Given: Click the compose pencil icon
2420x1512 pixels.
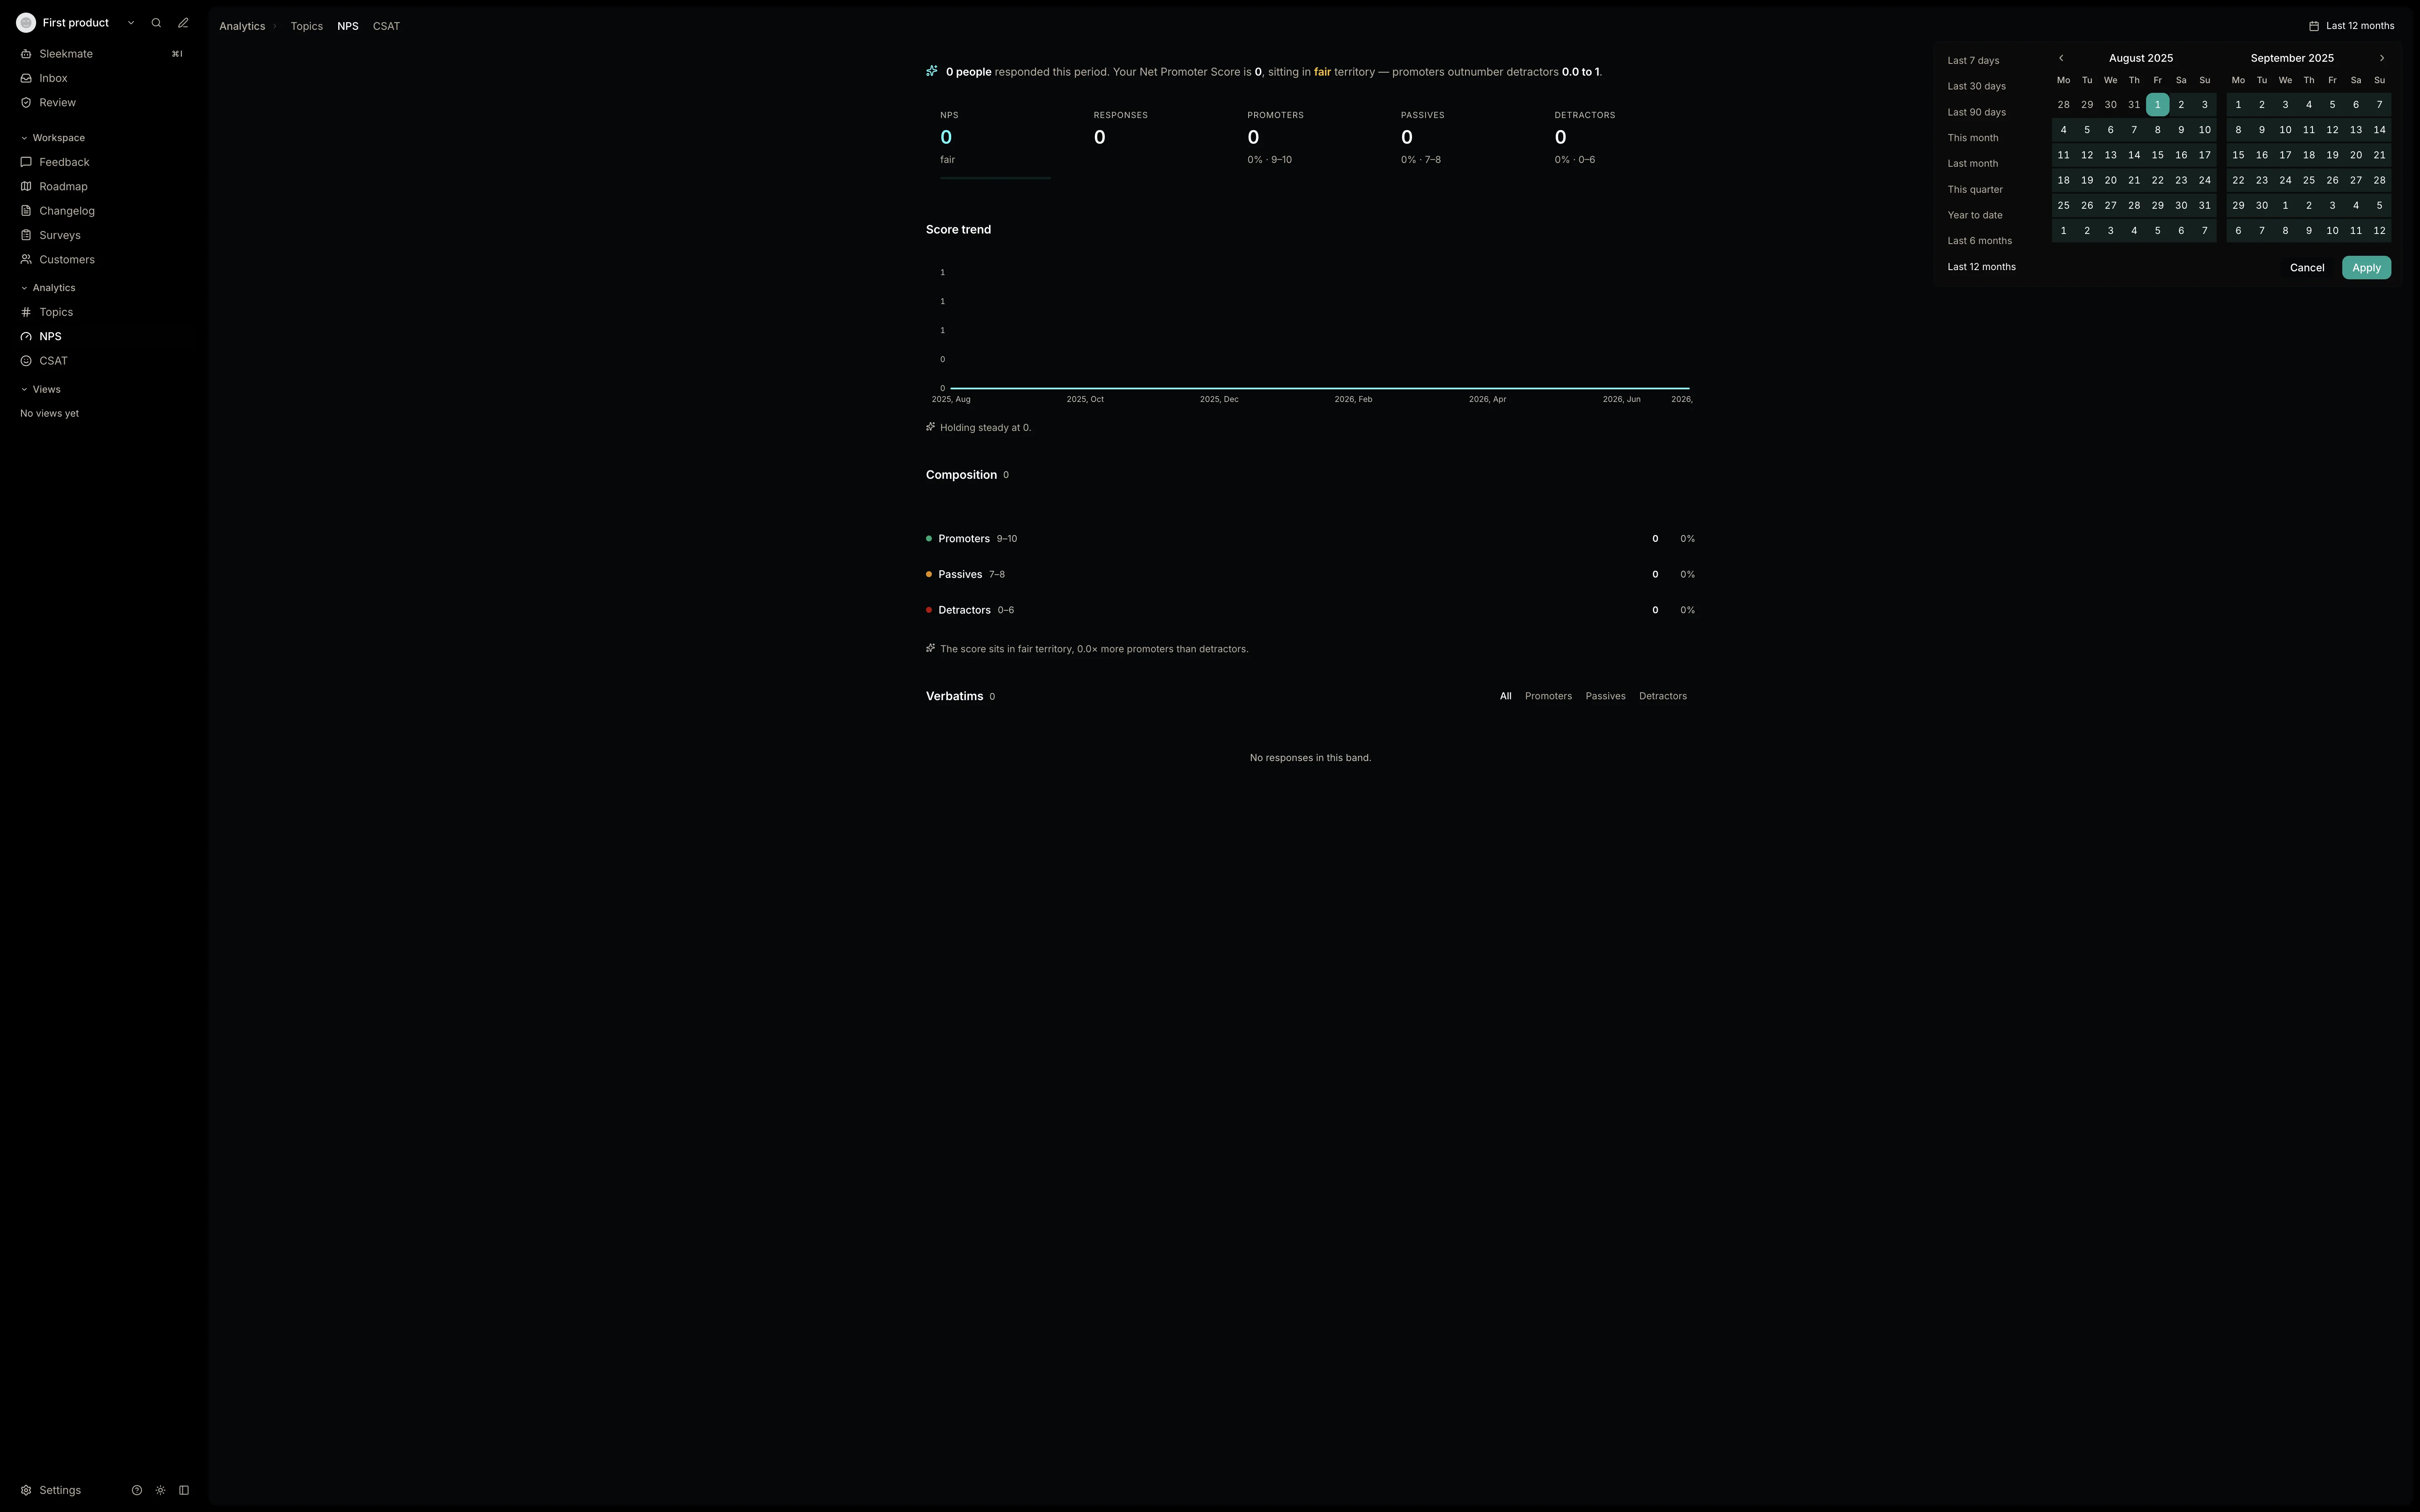Looking at the screenshot, I should coord(183,23).
